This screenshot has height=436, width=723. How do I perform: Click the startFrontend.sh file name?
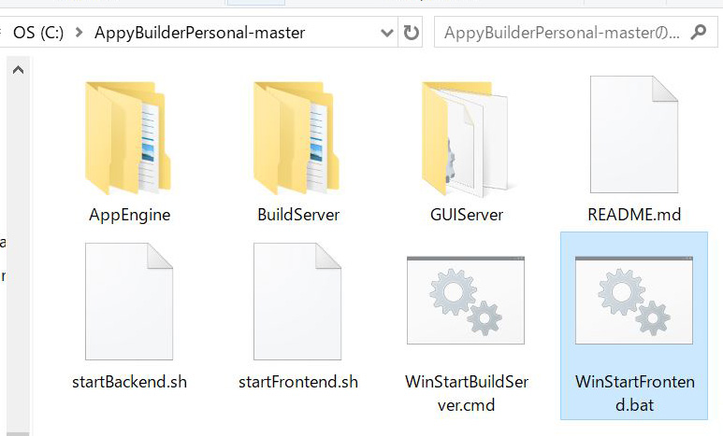pos(298,382)
